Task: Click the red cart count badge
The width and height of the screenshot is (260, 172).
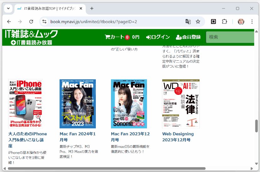Action: (x=127, y=37)
